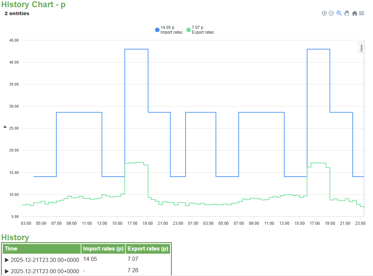Viewport: 373px width, 276px height.
Task: Click the green Export rates legend marker
Action: (188, 30)
